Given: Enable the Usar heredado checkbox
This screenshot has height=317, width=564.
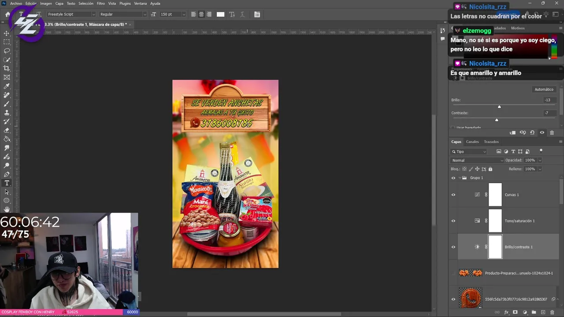Looking at the screenshot, I should point(453,128).
